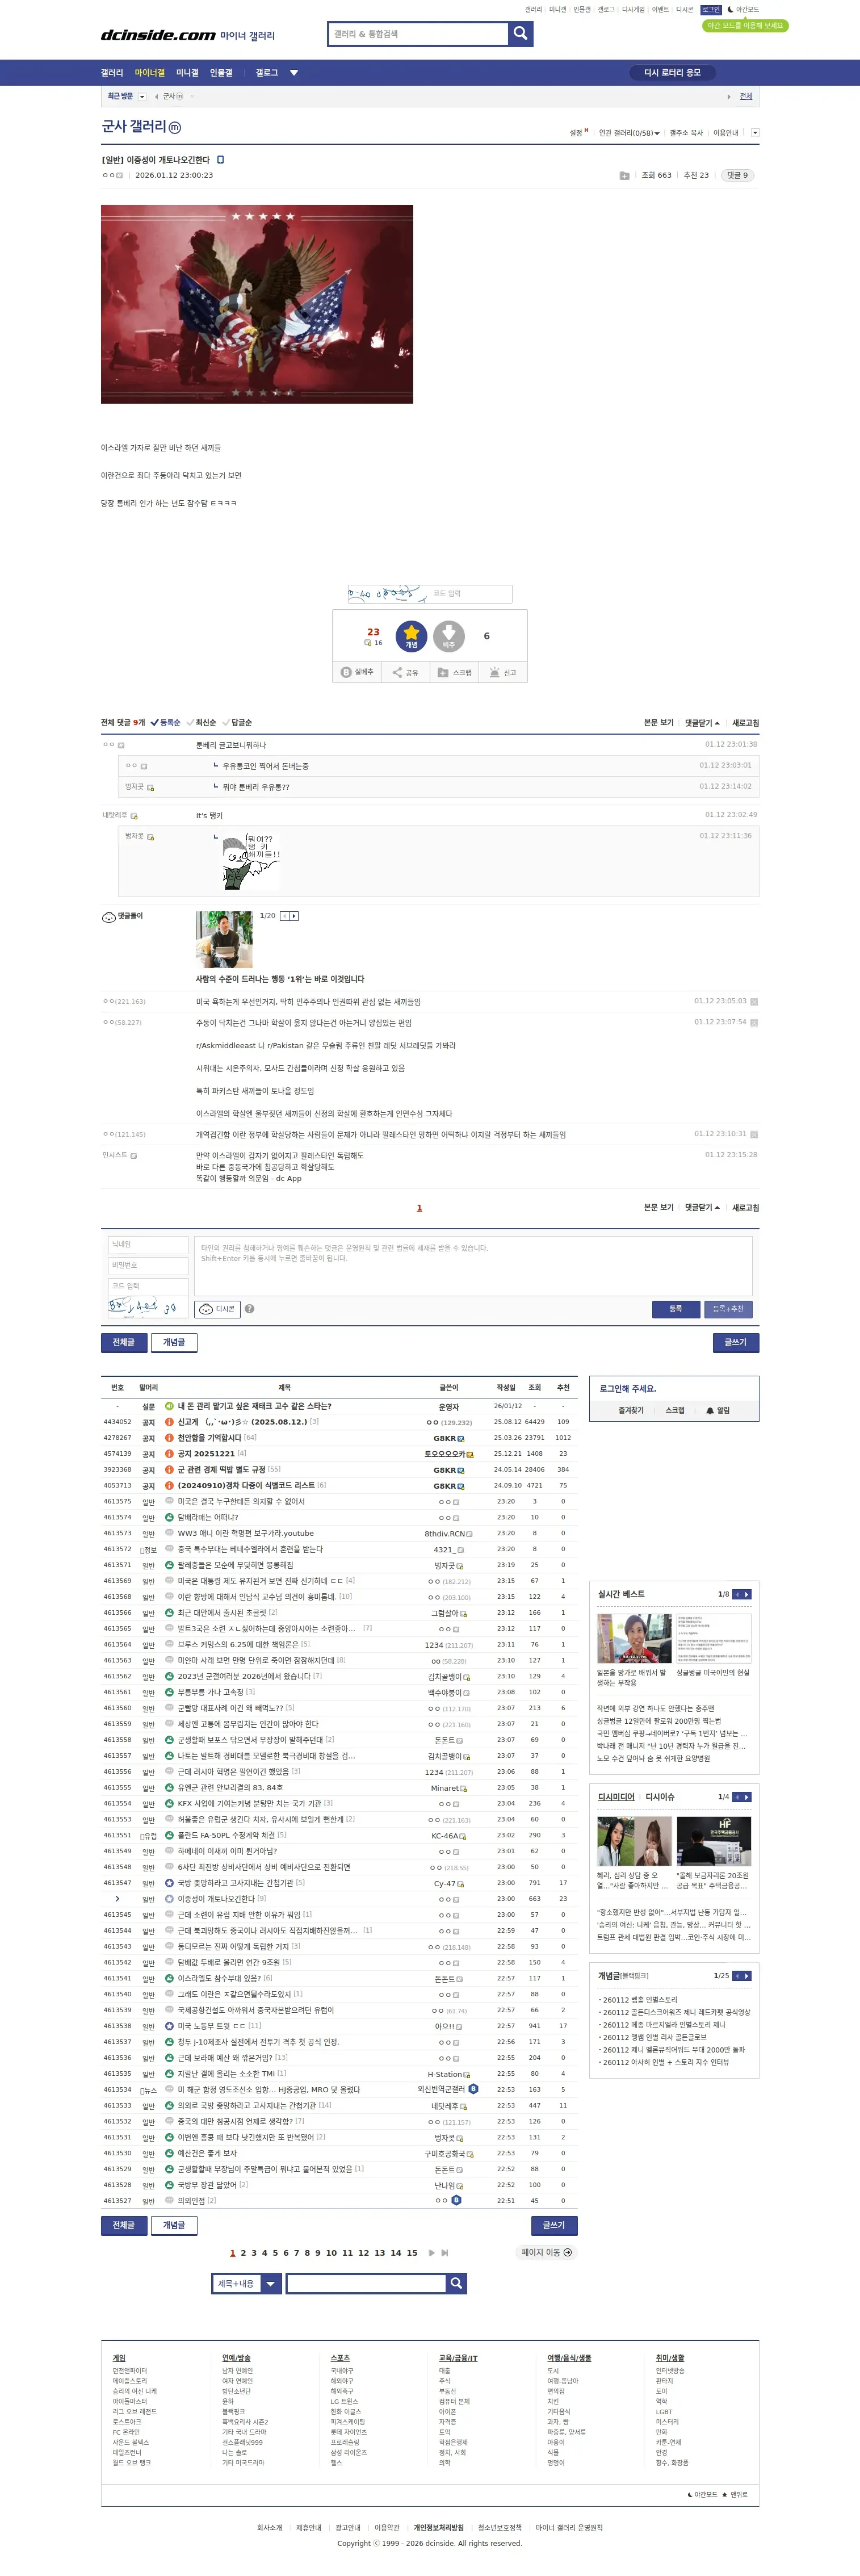860x2576 pixels.
Task: Toggle 야간모드 at the top right
Action: coord(743,10)
